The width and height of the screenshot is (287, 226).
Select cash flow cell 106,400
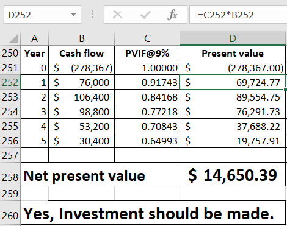(x=82, y=97)
